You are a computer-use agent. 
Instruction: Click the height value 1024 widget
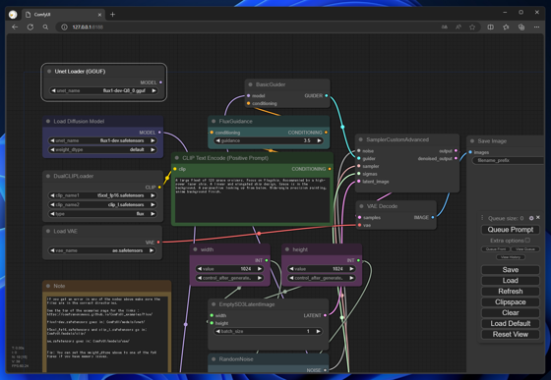click(x=321, y=269)
